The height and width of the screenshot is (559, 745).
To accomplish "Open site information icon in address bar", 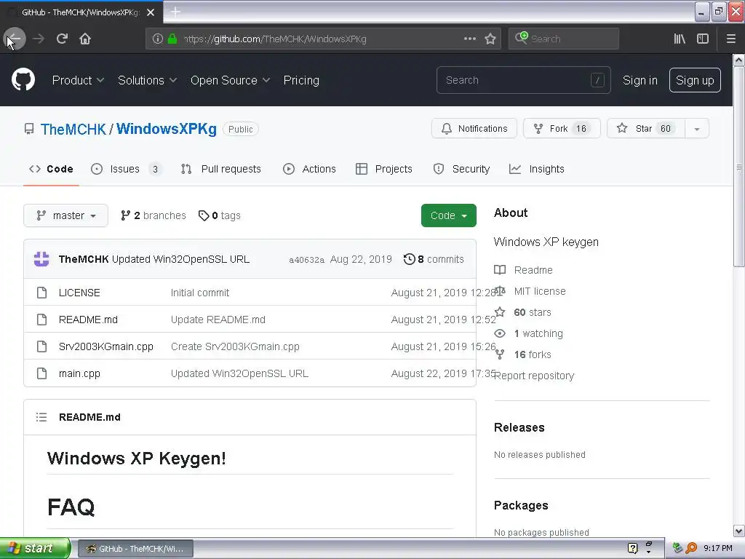I will point(158,39).
